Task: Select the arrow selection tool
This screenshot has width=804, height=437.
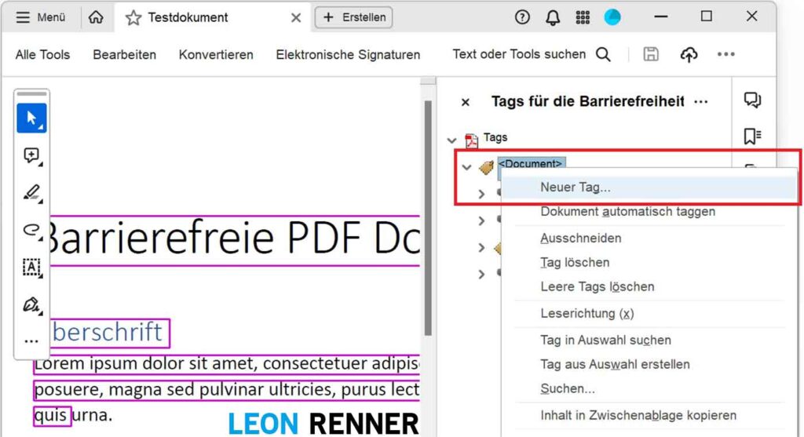Action: pyautogui.click(x=31, y=118)
